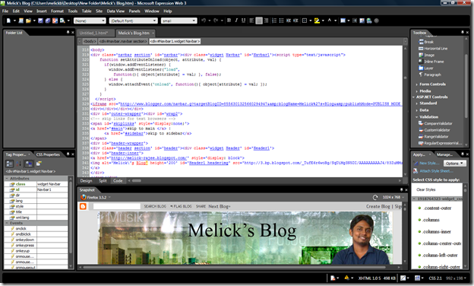Click the Bullets list icon
The image size is (474, 286).
pos(281,21)
